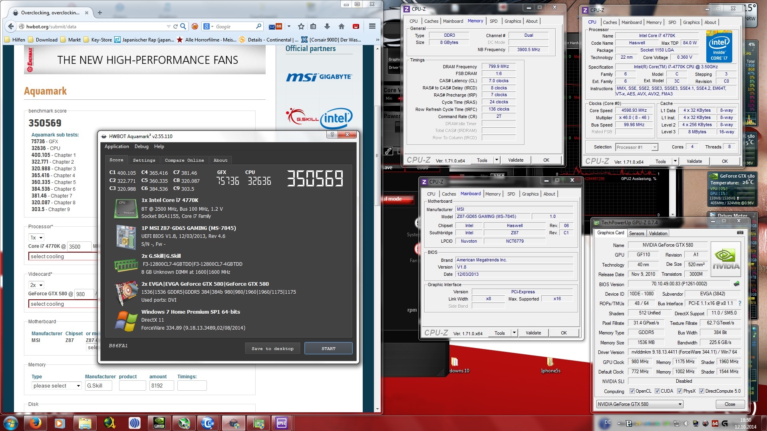Open the Iphone5s desktop folder
This screenshot has height=431, width=767.
click(x=550, y=365)
